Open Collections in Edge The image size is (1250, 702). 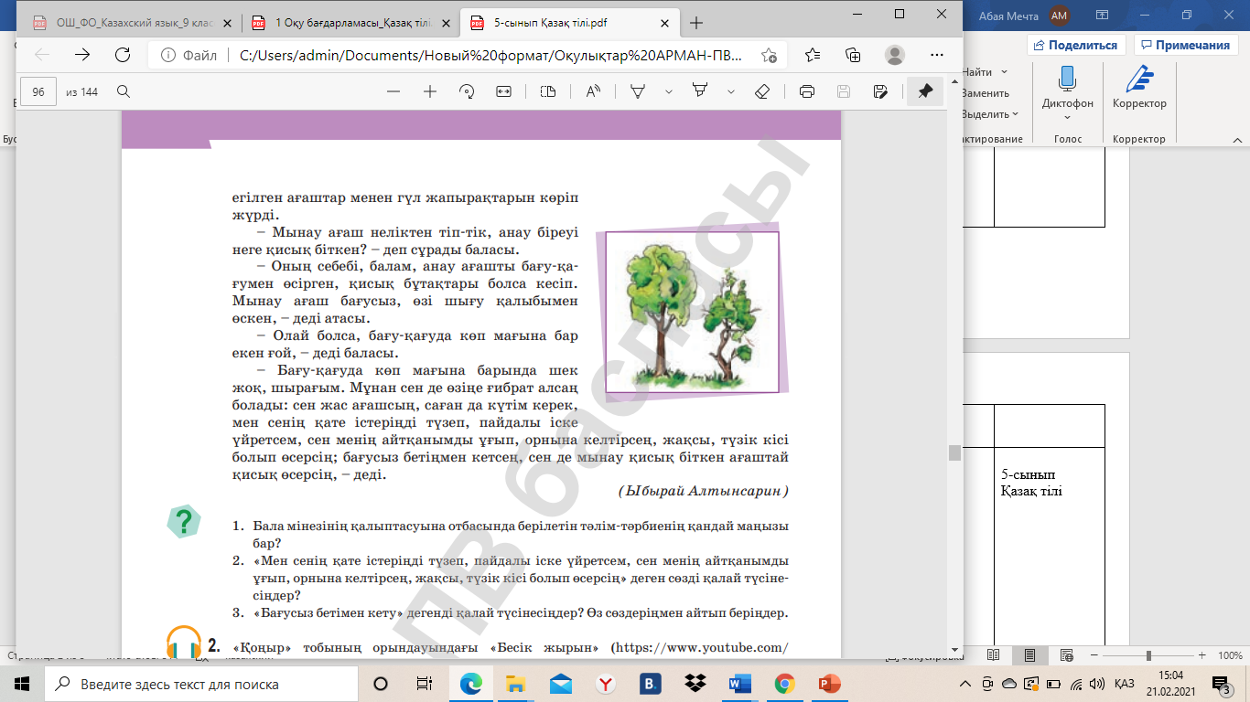pos(854,55)
